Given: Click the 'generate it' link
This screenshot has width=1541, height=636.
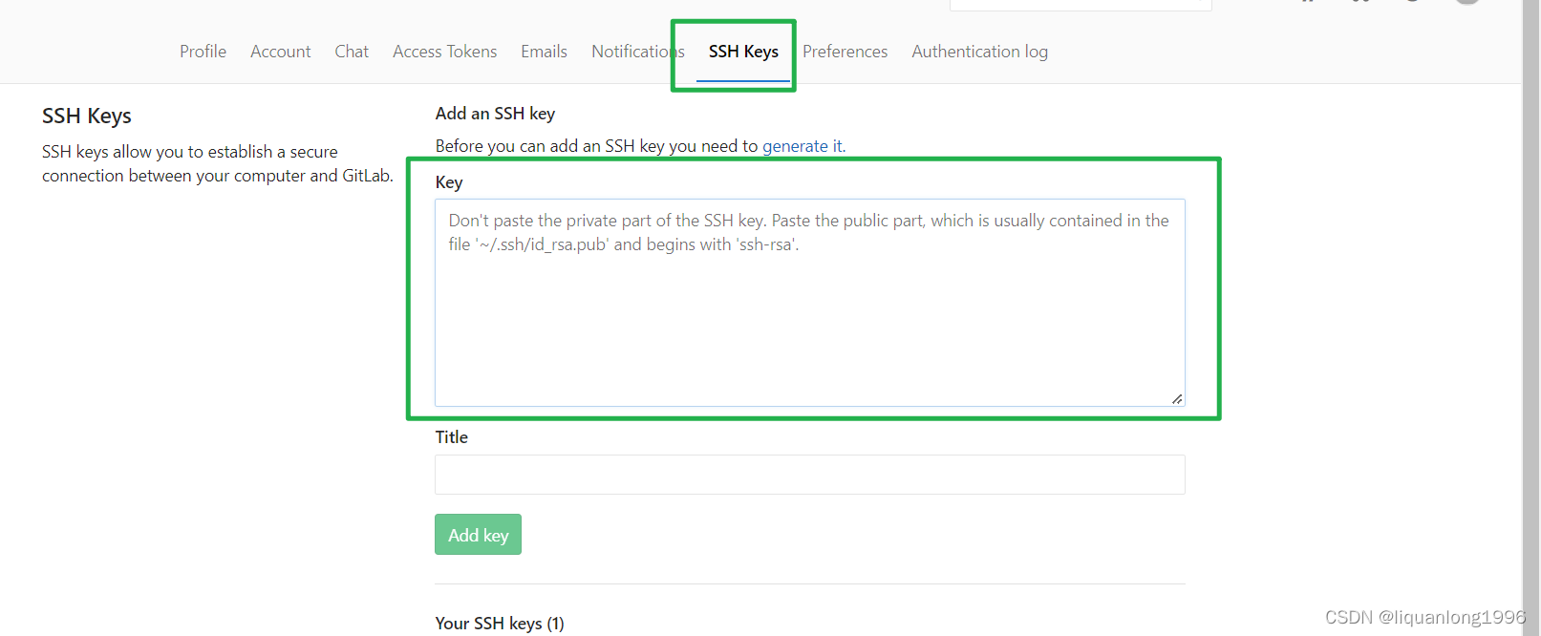Looking at the screenshot, I should pos(802,145).
